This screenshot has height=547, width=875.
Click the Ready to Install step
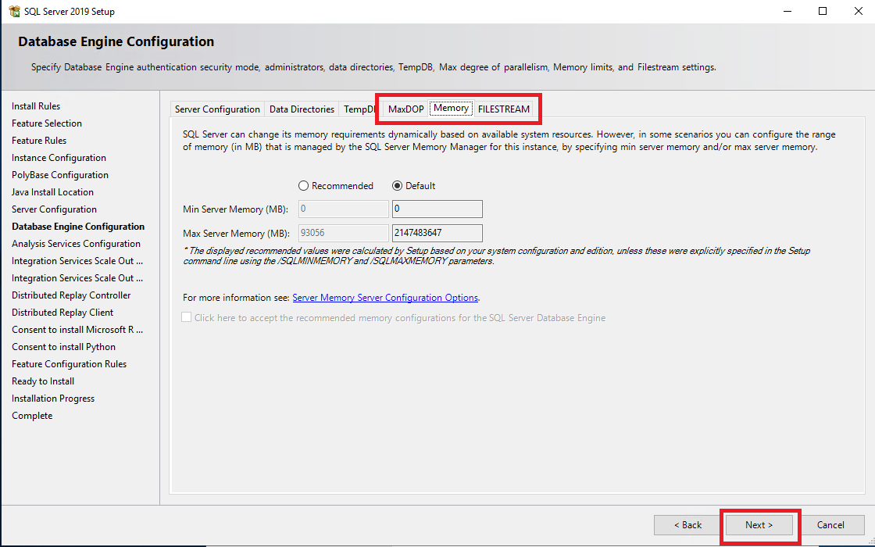(x=43, y=381)
